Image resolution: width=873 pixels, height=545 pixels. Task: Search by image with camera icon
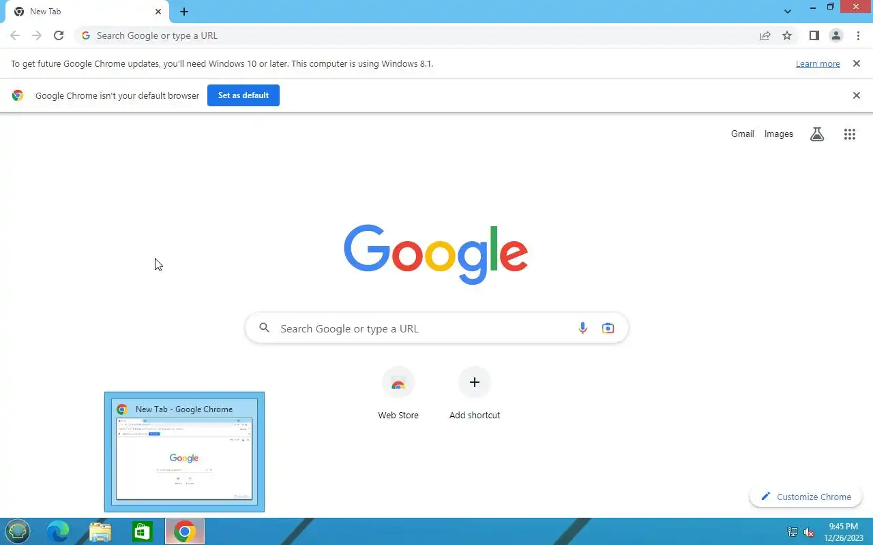click(608, 328)
